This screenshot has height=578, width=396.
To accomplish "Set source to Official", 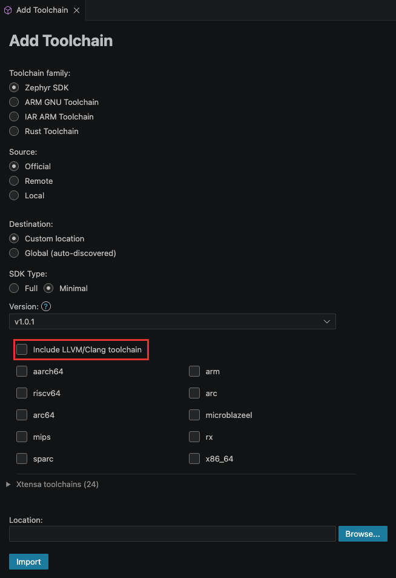I will [x=14, y=166].
